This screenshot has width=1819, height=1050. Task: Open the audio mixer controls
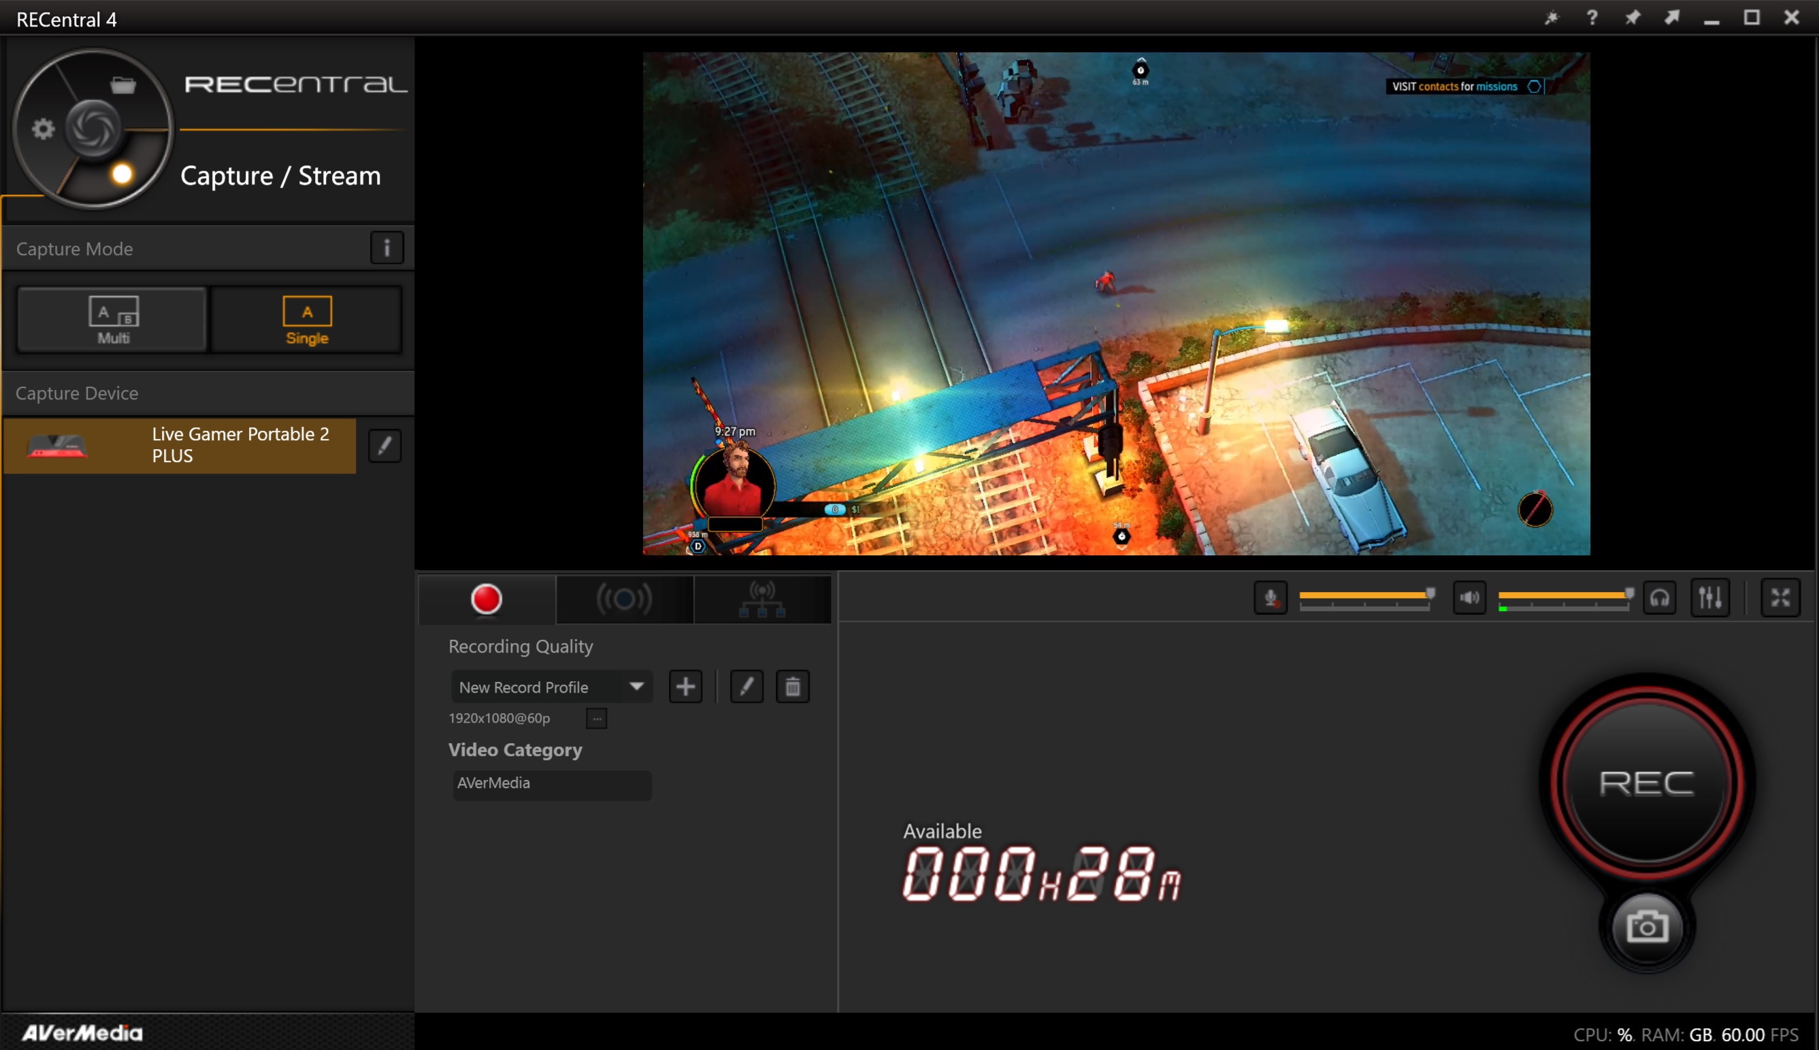pyautogui.click(x=1710, y=597)
